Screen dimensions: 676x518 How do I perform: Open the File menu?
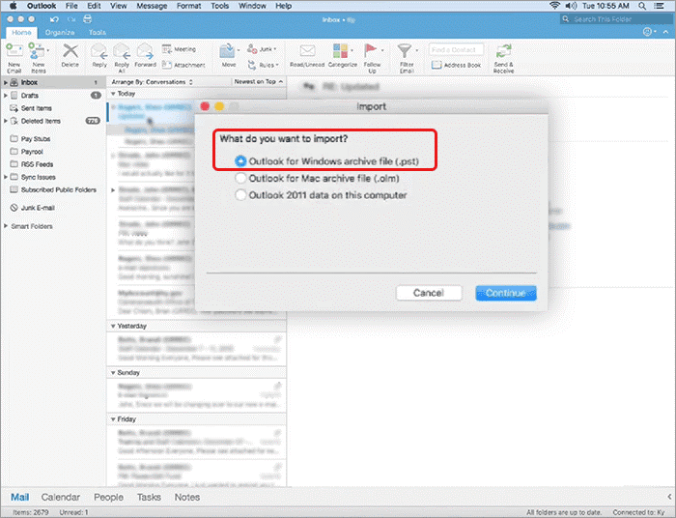[x=71, y=6]
